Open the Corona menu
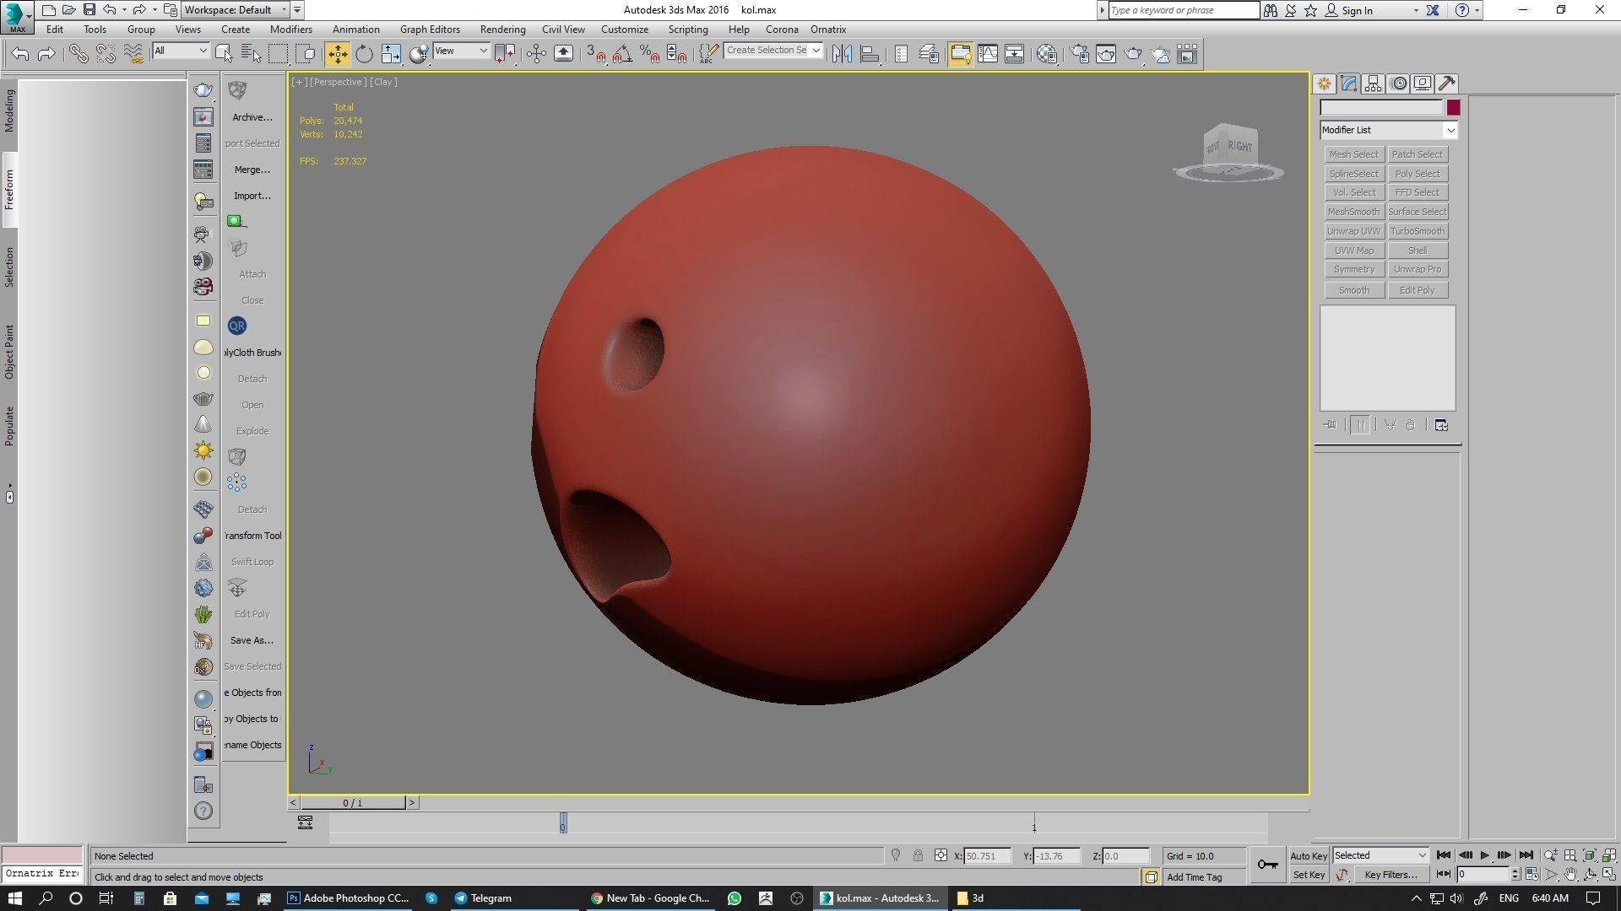1621x911 pixels. click(x=782, y=30)
